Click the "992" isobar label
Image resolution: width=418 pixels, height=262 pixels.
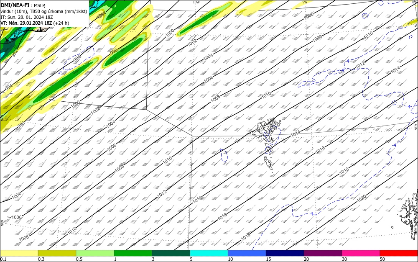15,53
